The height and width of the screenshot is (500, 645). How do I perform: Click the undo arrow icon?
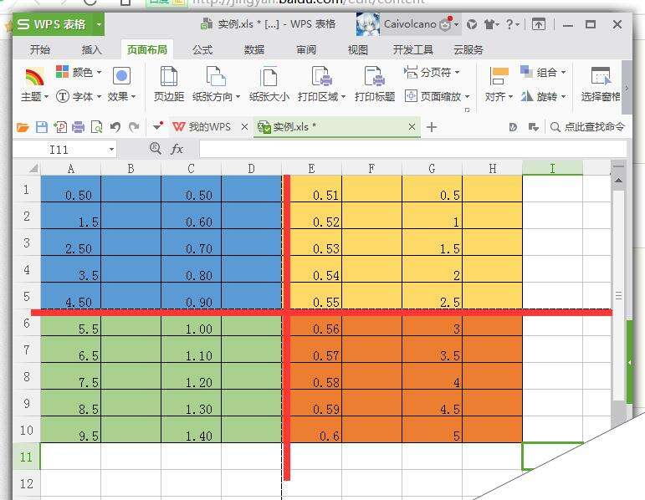[x=115, y=127]
